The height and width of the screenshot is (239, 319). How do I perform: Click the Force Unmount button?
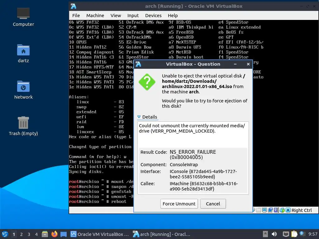(x=179, y=204)
